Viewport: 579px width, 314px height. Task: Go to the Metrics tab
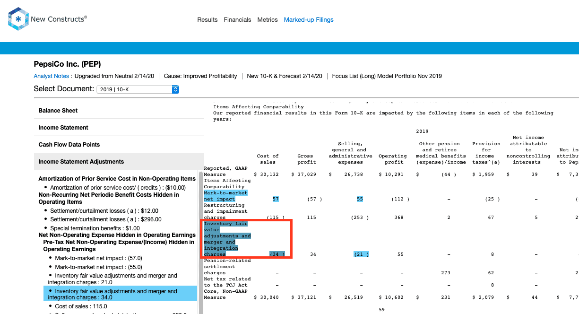pyautogui.click(x=268, y=20)
